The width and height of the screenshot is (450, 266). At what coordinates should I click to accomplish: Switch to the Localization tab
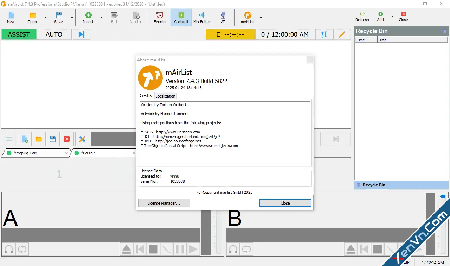[165, 96]
